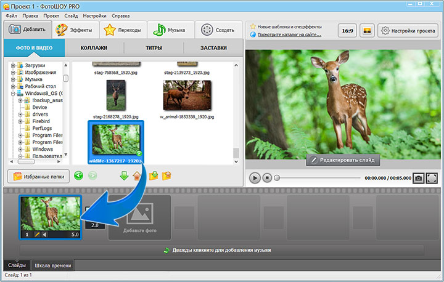This screenshot has height=282, width=444.
Task: Click the home folder icon
Action: coord(138,175)
